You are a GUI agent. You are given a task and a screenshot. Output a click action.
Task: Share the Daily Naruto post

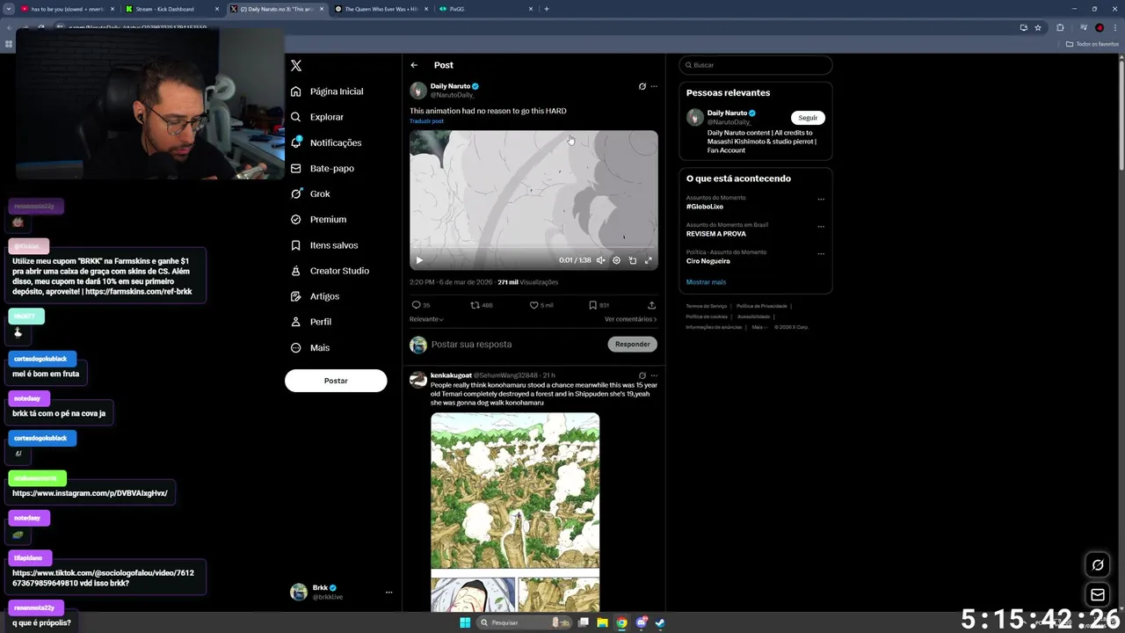click(x=651, y=305)
